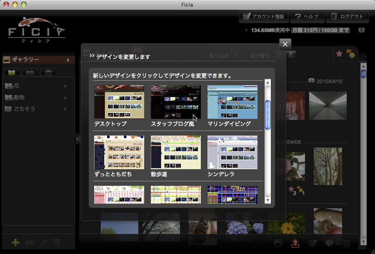Switch to the albums book tab
The height and width of the screenshot is (254, 375).
click(x=12, y=73)
